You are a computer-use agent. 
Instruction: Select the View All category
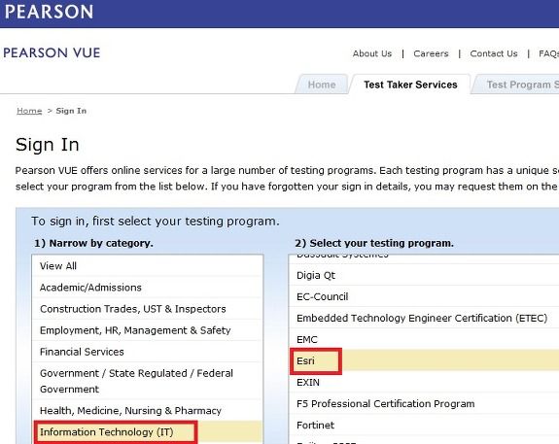click(148, 266)
